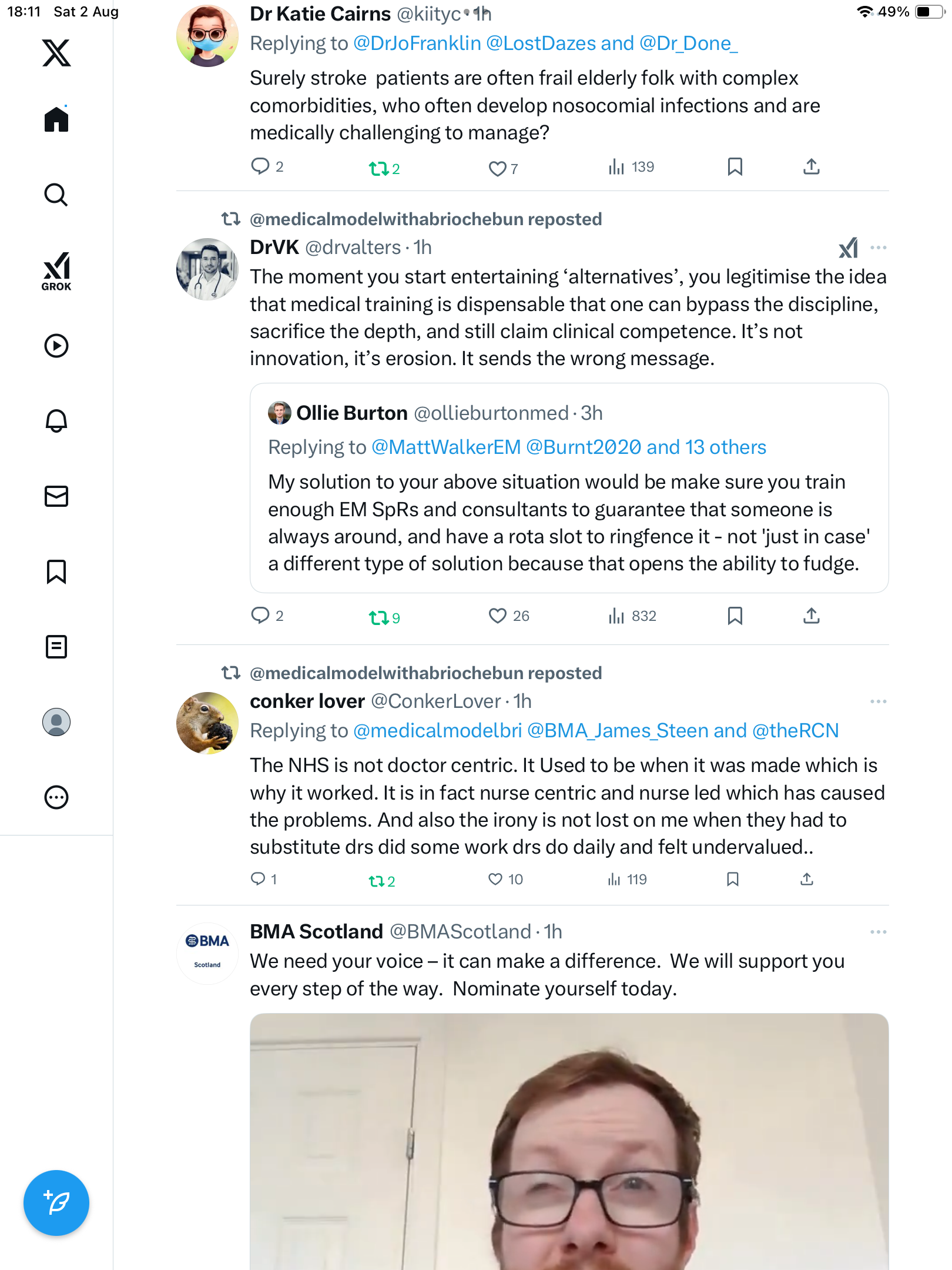Open the Lists icon in sidebar
The height and width of the screenshot is (1270, 952).
[56, 647]
